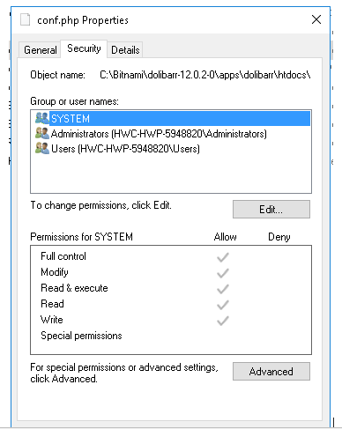Image resolution: width=342 pixels, height=429 pixels.
Task: Click the Special permissions row
Action: pos(171,336)
